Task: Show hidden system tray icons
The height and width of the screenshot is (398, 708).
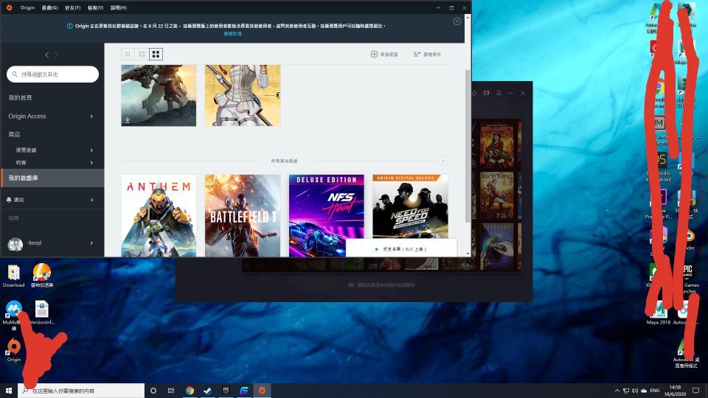Action: tap(617, 391)
